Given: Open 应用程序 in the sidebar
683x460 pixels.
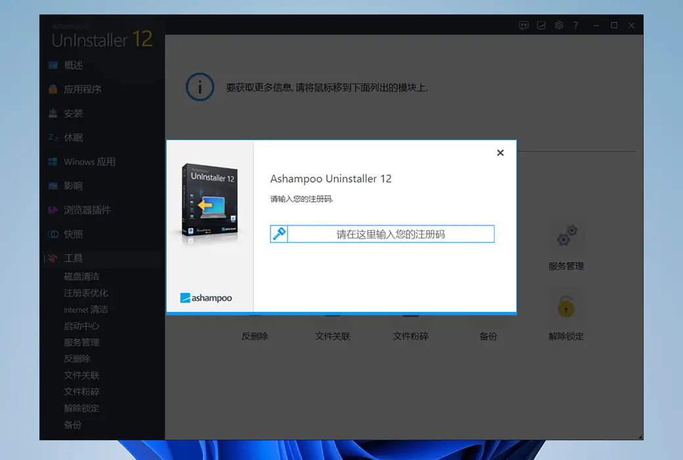Looking at the screenshot, I should [x=82, y=89].
